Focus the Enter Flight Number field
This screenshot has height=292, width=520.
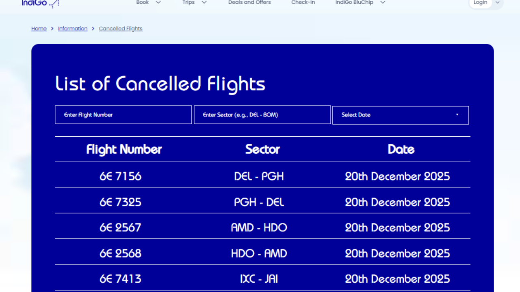click(123, 115)
